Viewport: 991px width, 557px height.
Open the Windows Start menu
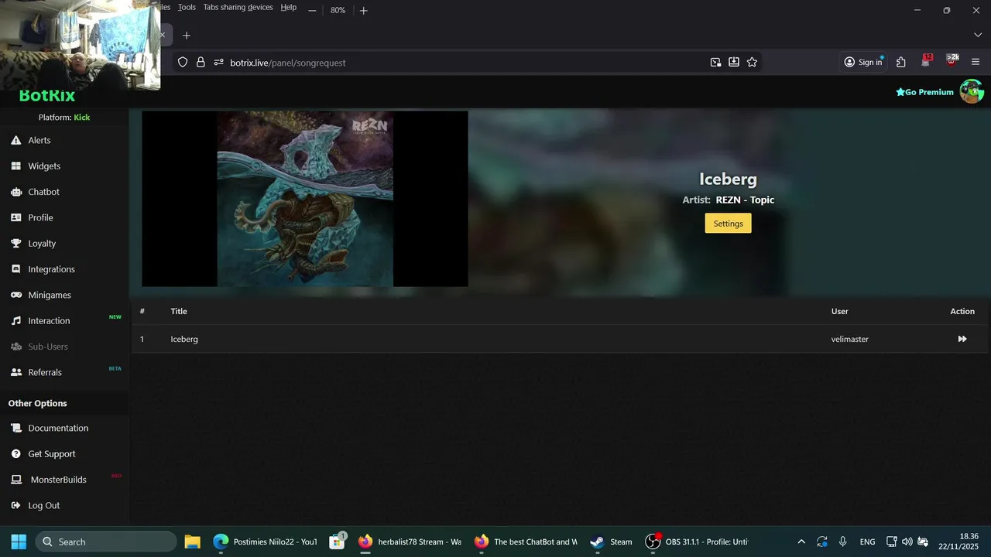click(x=19, y=542)
